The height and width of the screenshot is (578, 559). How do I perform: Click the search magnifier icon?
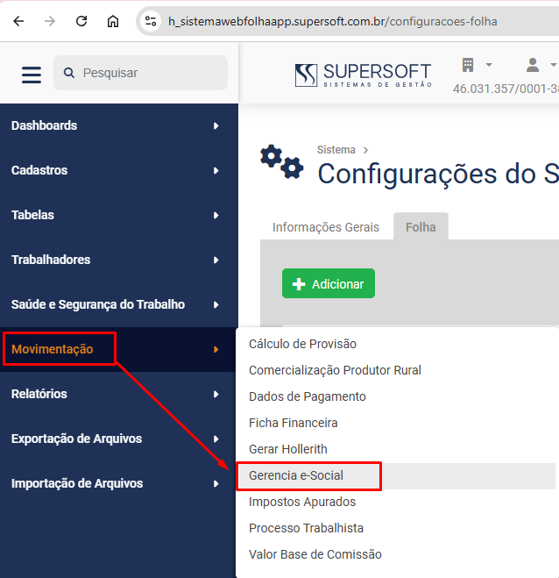[x=69, y=73]
